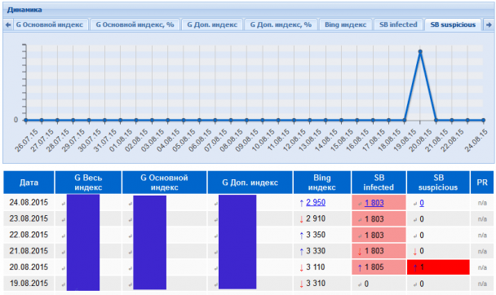Open the 1 803 SB infected link
This screenshot has height=295, width=496.
coord(374,203)
